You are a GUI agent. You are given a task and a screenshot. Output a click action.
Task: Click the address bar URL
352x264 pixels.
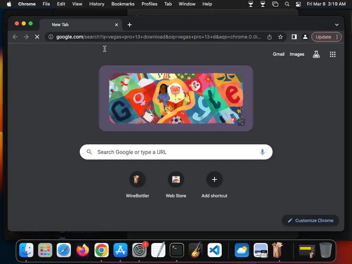(x=158, y=37)
